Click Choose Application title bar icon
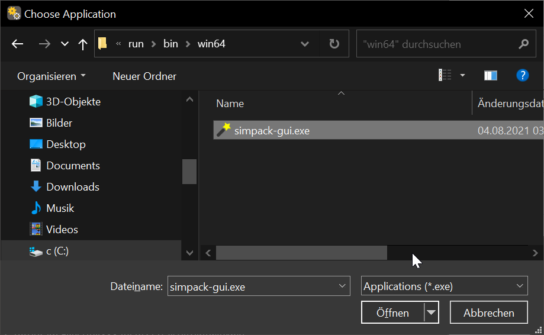 (x=14, y=13)
